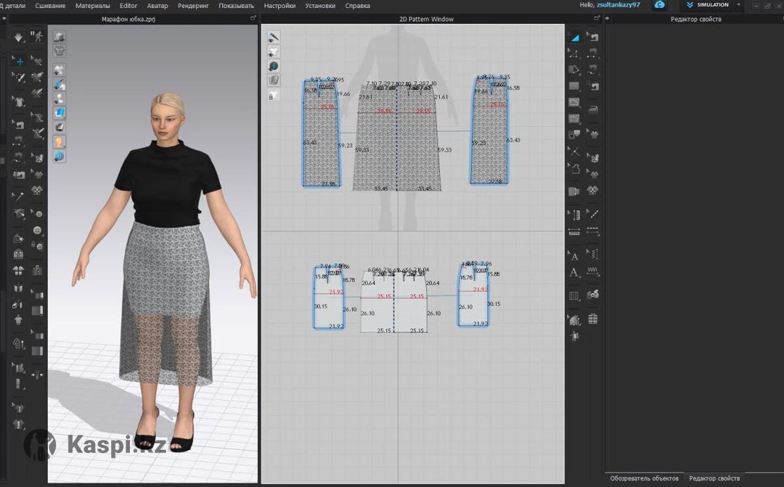Open the Справка menu
The height and width of the screenshot is (487, 784).
pyautogui.click(x=357, y=6)
